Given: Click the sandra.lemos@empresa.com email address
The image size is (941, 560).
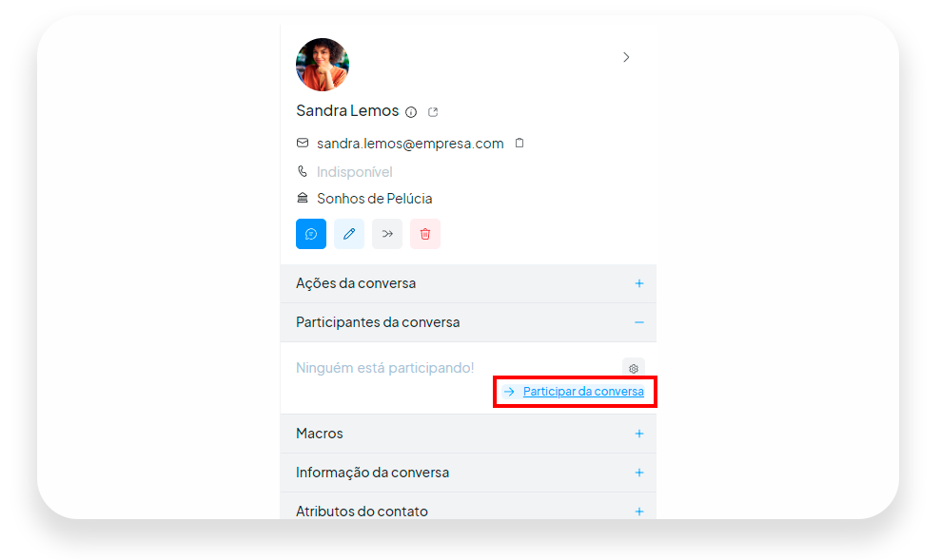Looking at the screenshot, I should 410,144.
